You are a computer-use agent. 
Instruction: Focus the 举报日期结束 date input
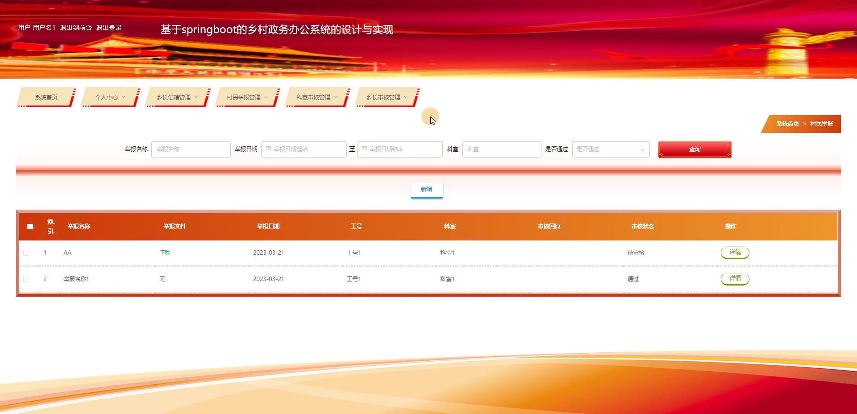pos(400,149)
